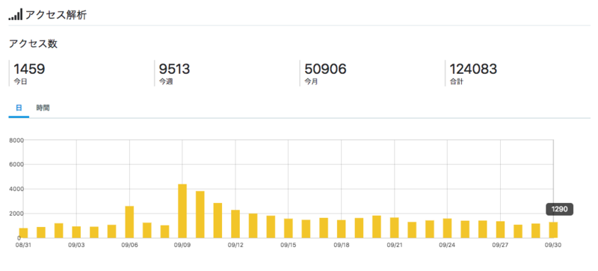Click the 08/31 x-axis date label

point(24,245)
